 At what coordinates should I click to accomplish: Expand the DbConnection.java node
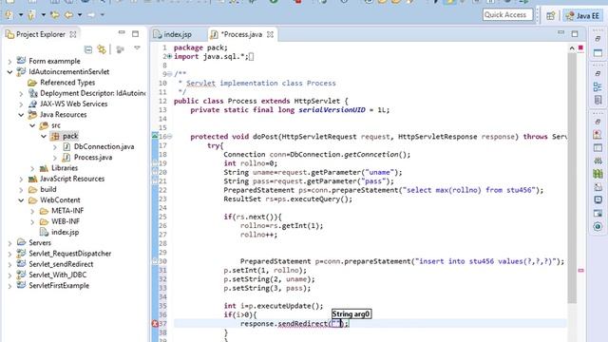(x=55, y=147)
